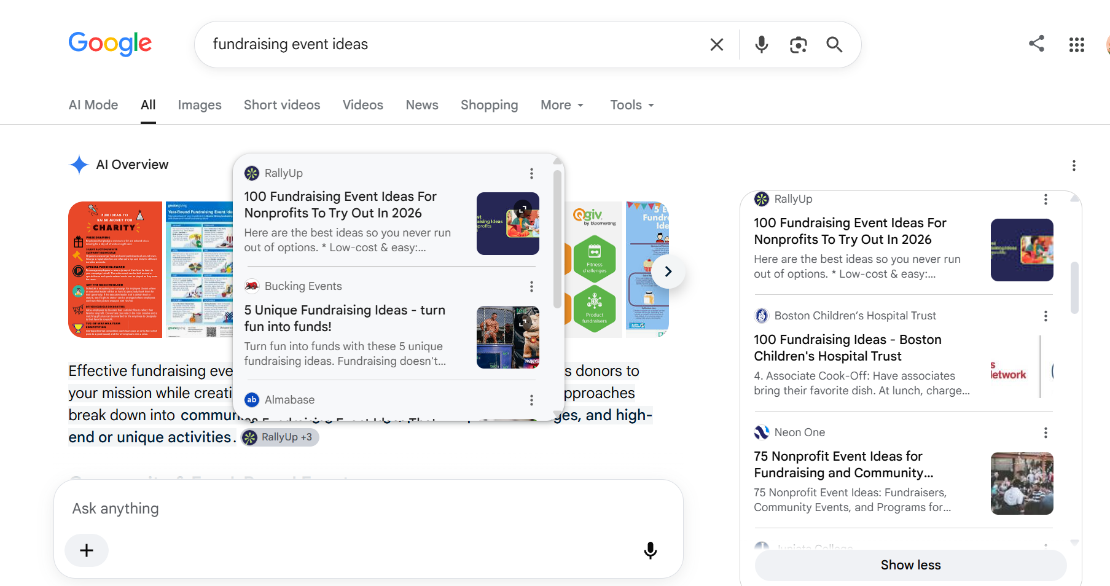Click the Bucking Events source name
Viewport: 1110px width, 586px height.
[303, 286]
